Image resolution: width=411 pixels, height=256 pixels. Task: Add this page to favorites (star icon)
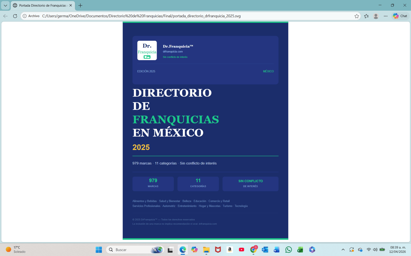[356, 16]
